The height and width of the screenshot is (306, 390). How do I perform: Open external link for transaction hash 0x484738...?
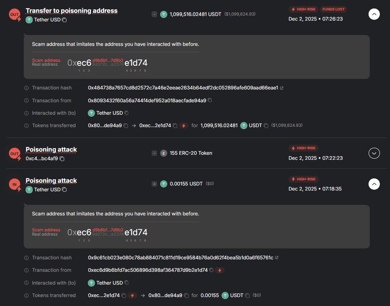pos(282,88)
